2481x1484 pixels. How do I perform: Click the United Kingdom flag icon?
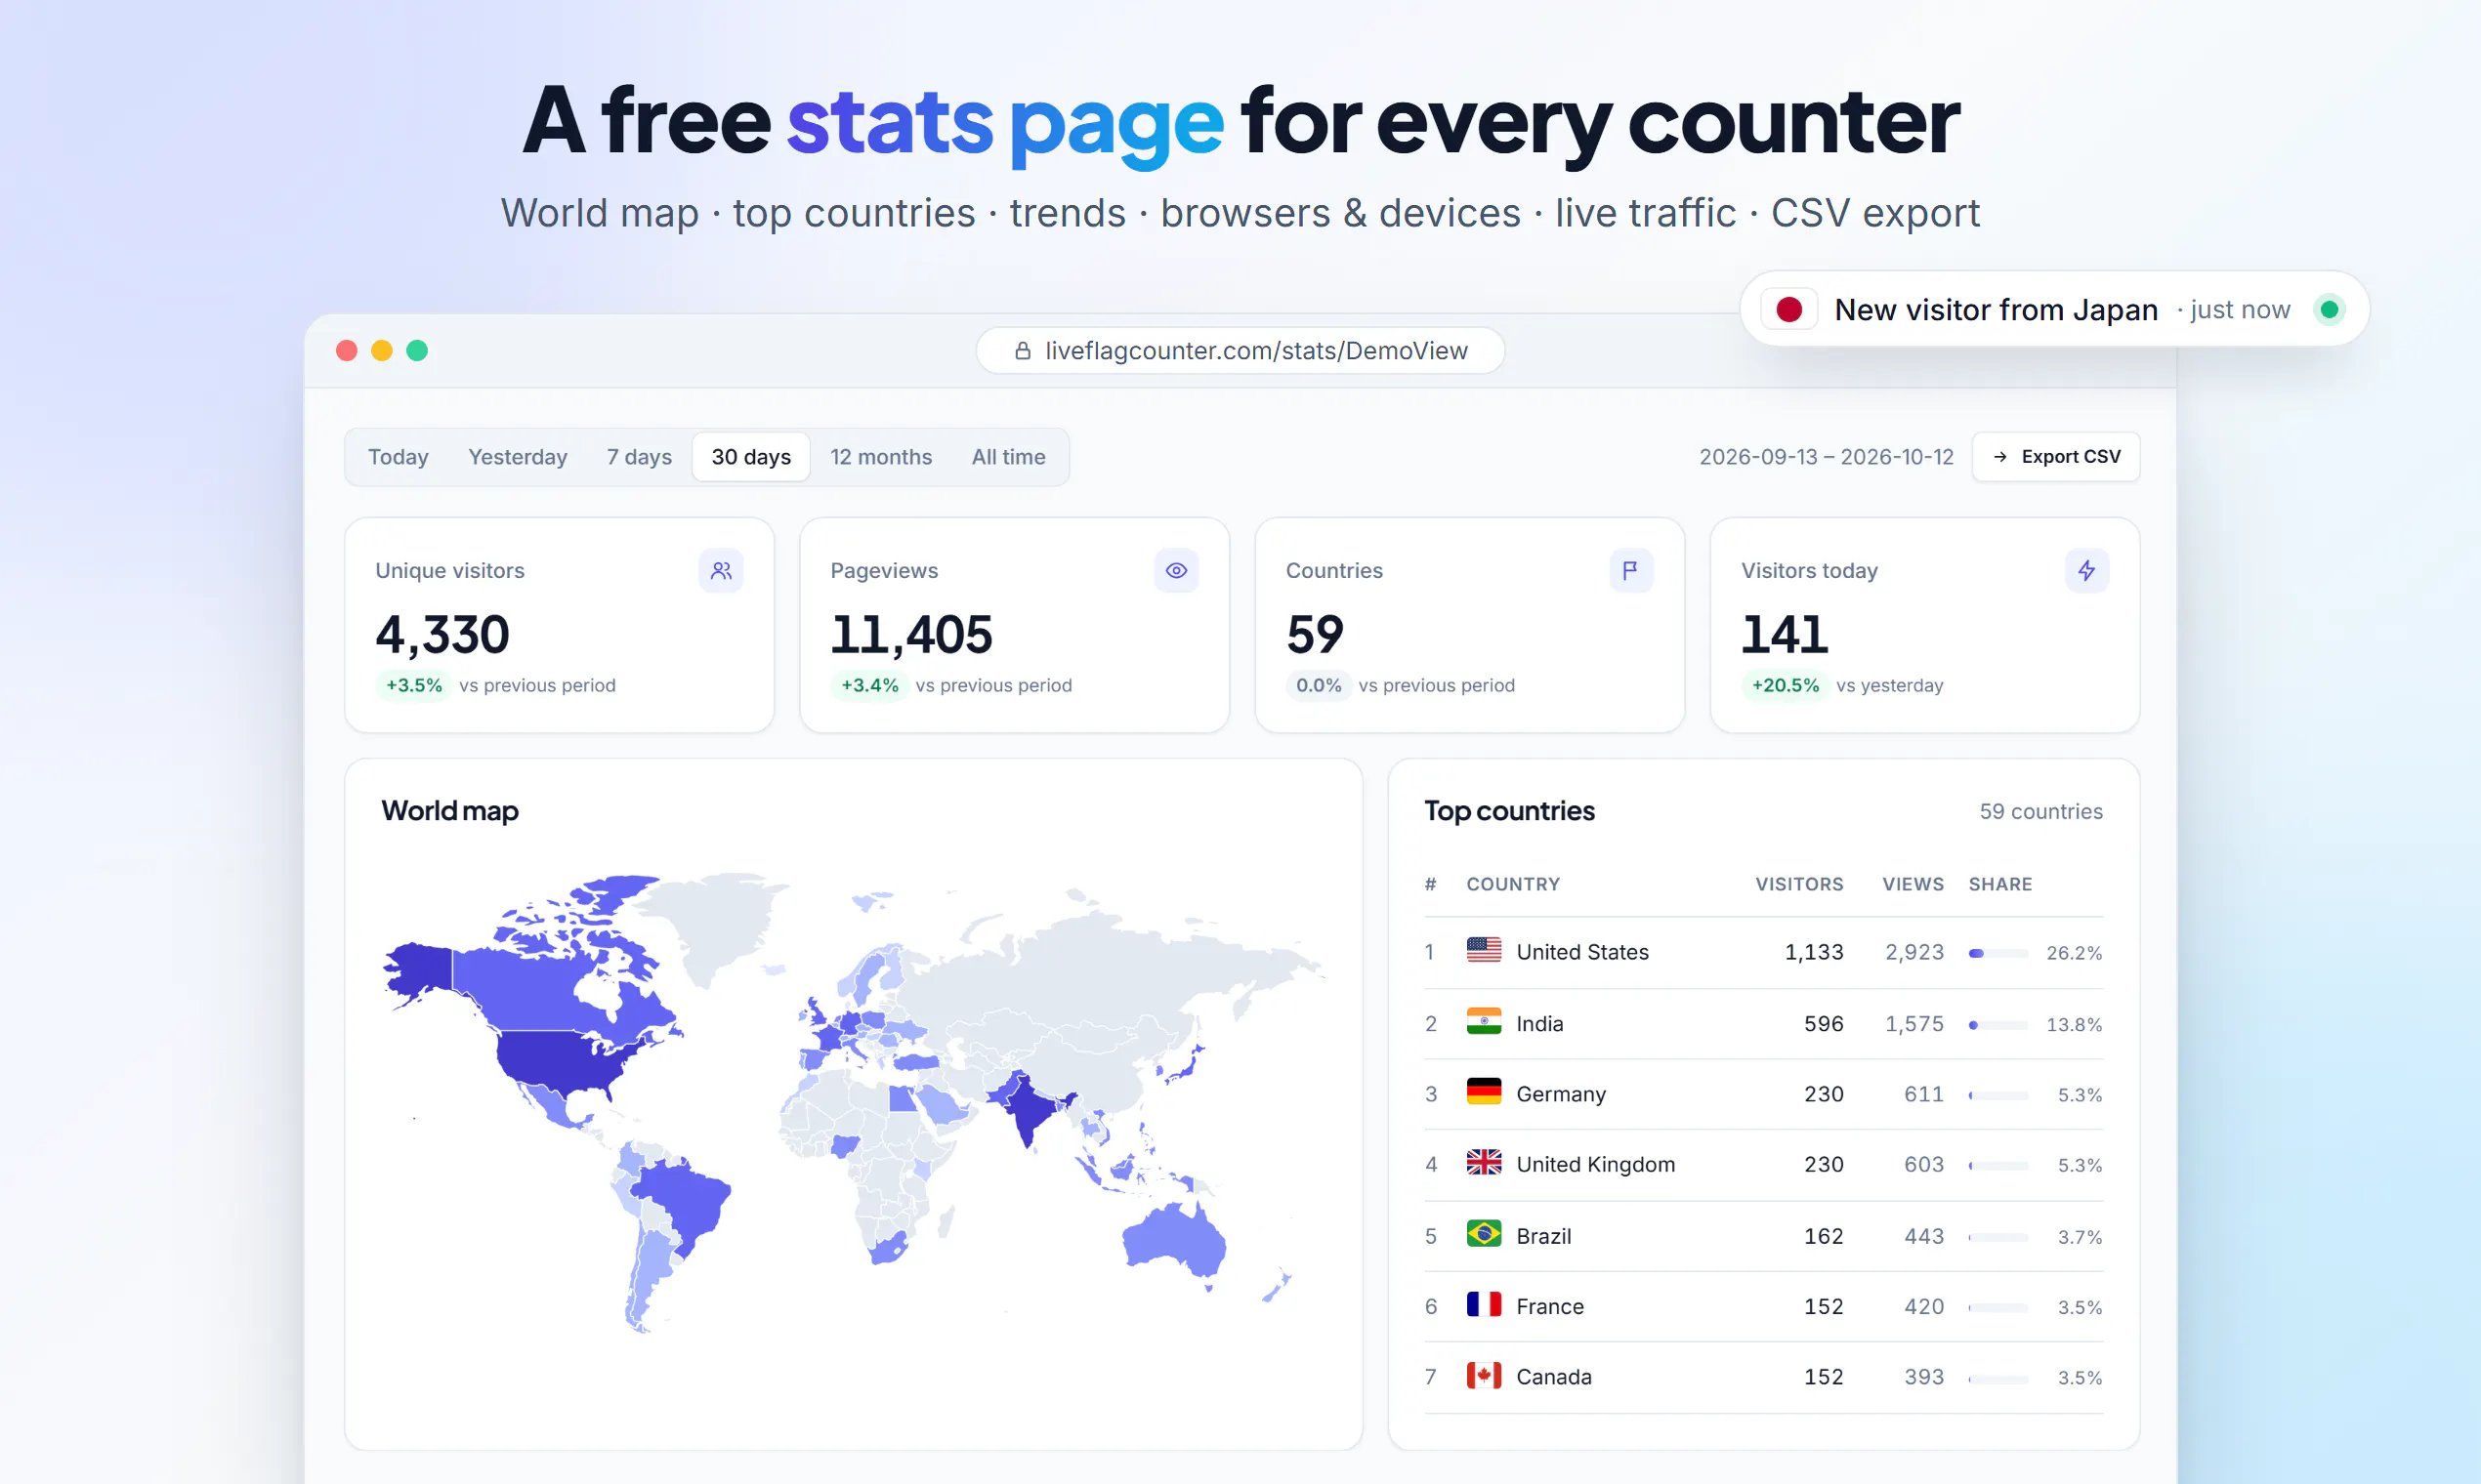pos(1484,1162)
